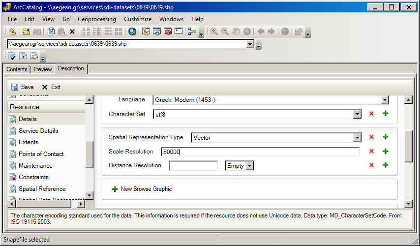This screenshot has width=420, height=246.
Task: Exit the metadata editor
Action: tap(51, 87)
